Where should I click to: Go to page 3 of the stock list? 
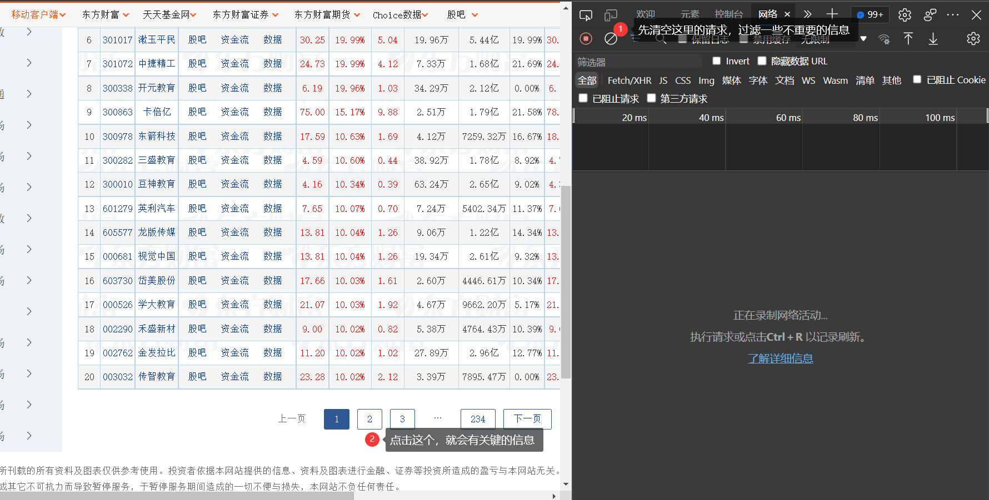[402, 419]
